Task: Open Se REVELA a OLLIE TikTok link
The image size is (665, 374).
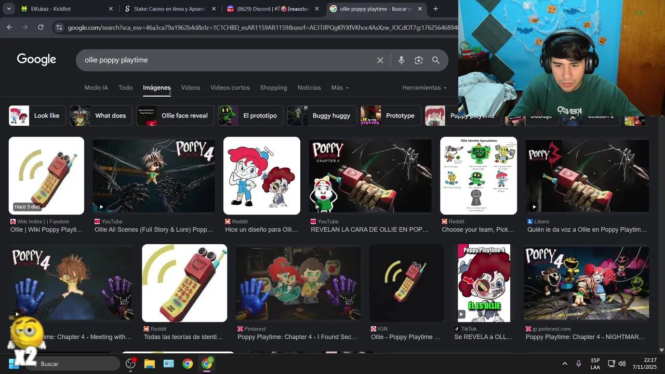Action: coord(483,337)
